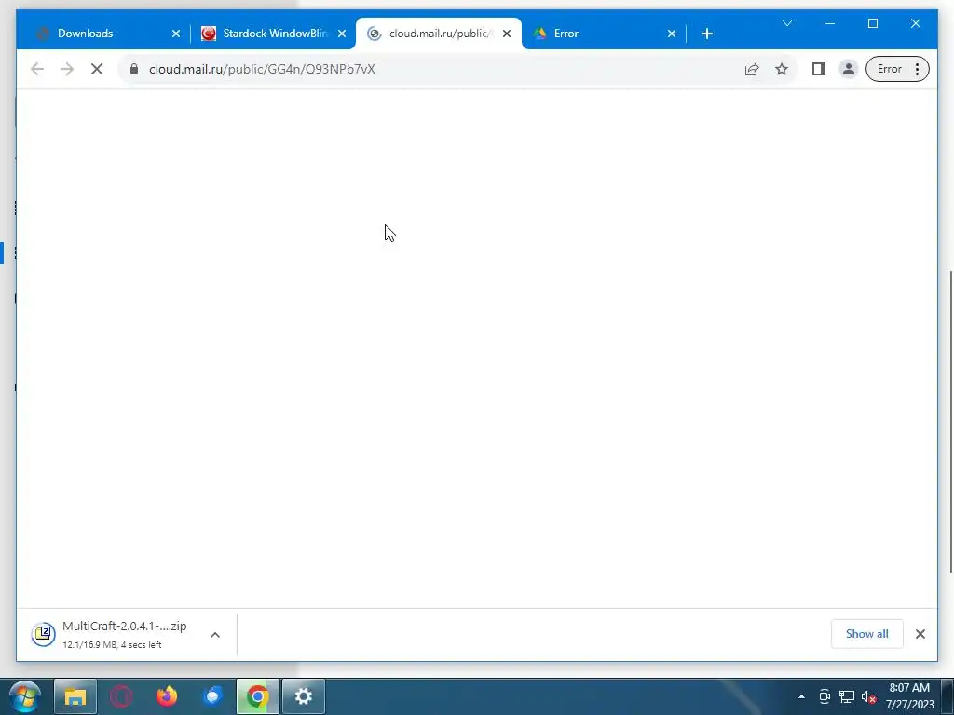This screenshot has width=954, height=715.
Task: Select the cloud.mail.ru tab
Action: (x=438, y=34)
